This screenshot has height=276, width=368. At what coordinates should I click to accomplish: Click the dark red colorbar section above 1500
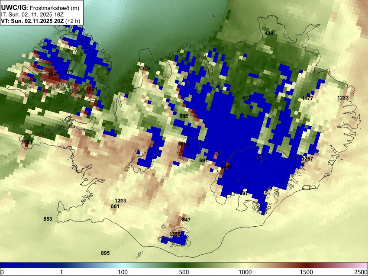(307, 265)
